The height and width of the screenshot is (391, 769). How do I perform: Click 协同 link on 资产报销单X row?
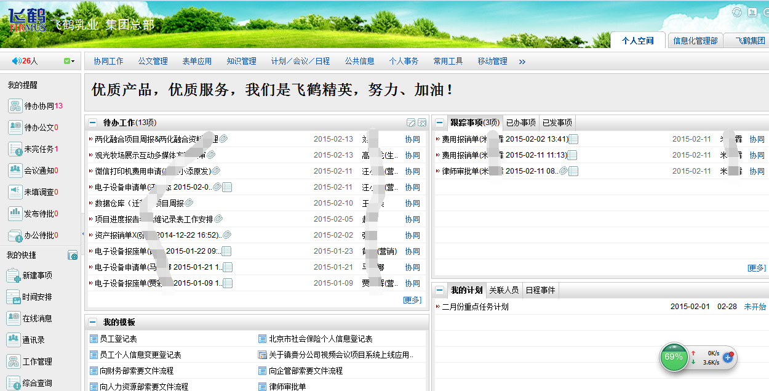(x=412, y=235)
